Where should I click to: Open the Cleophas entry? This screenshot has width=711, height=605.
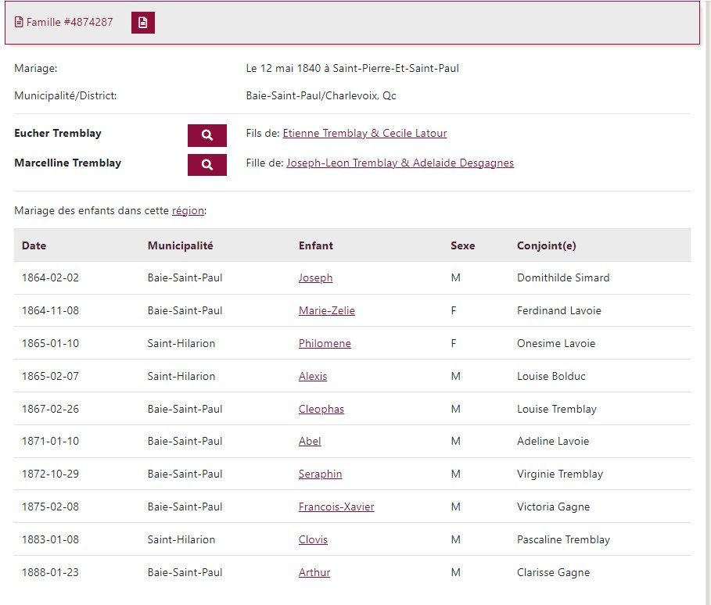click(x=321, y=409)
